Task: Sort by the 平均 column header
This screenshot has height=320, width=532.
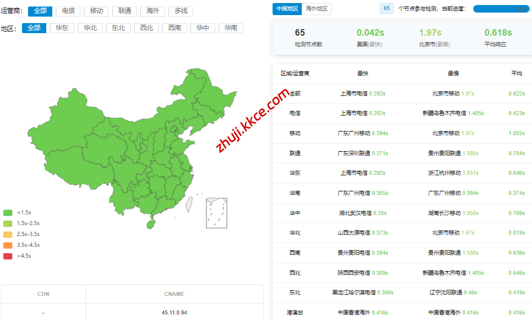Action: pyautogui.click(x=516, y=73)
